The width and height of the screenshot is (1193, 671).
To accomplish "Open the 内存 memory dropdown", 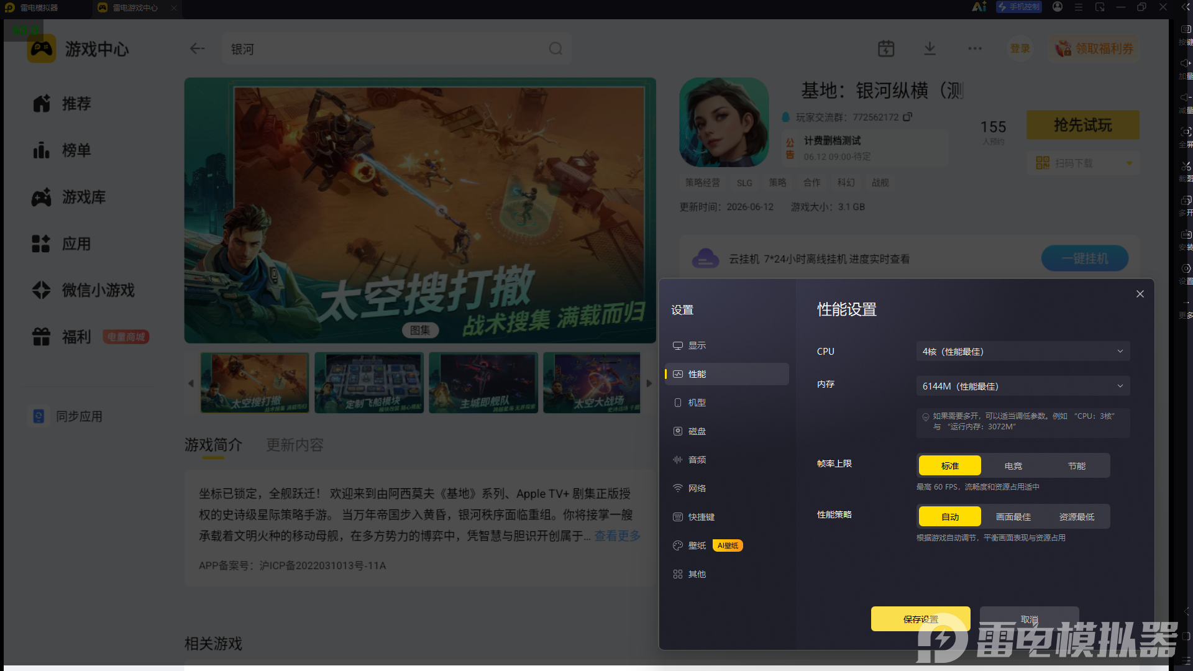I will [1023, 386].
